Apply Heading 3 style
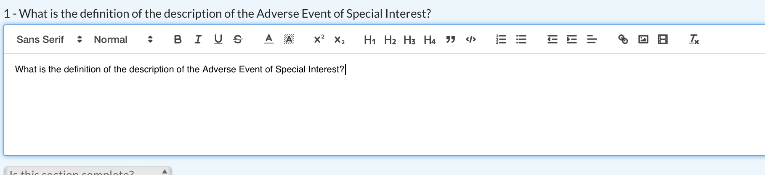The image size is (765, 175). (x=409, y=40)
